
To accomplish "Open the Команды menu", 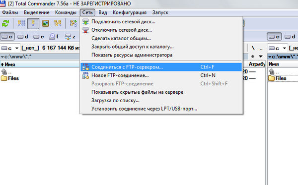I will (x=66, y=12).
